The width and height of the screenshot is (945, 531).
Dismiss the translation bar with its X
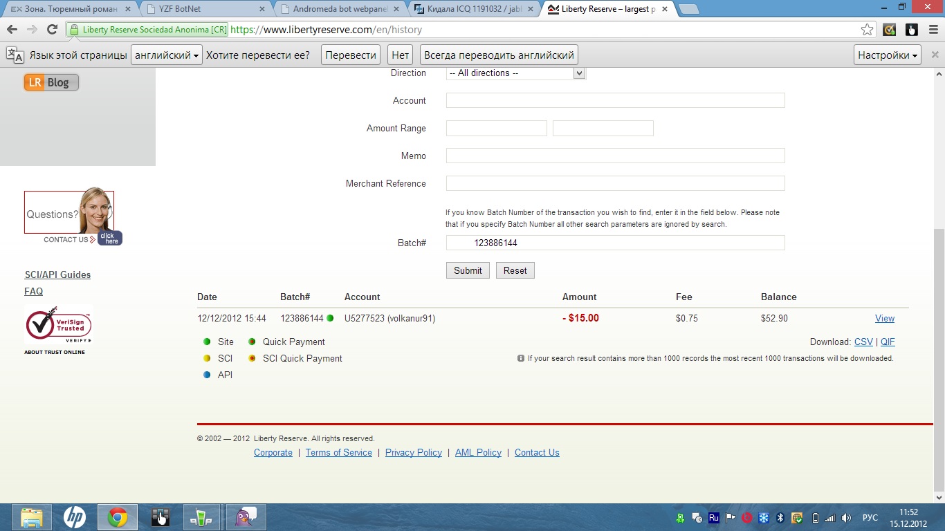click(935, 55)
